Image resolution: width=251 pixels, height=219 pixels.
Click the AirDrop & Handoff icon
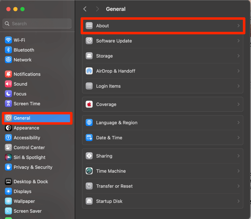point(89,71)
